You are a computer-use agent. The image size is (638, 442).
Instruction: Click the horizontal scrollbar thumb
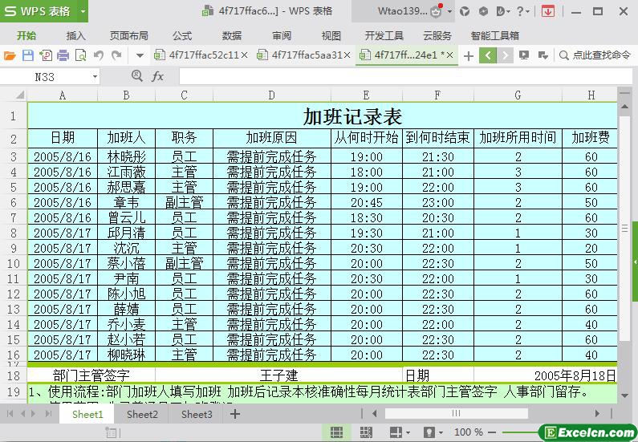point(456,414)
